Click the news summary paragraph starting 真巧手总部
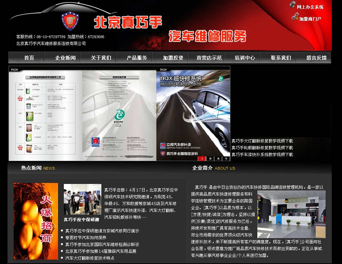 point(141,203)
